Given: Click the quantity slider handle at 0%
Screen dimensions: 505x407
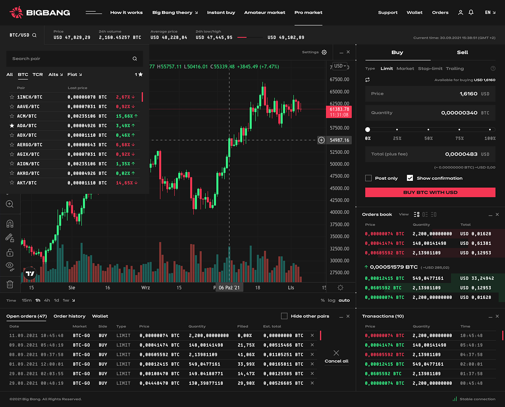Looking at the screenshot, I should coord(368,130).
